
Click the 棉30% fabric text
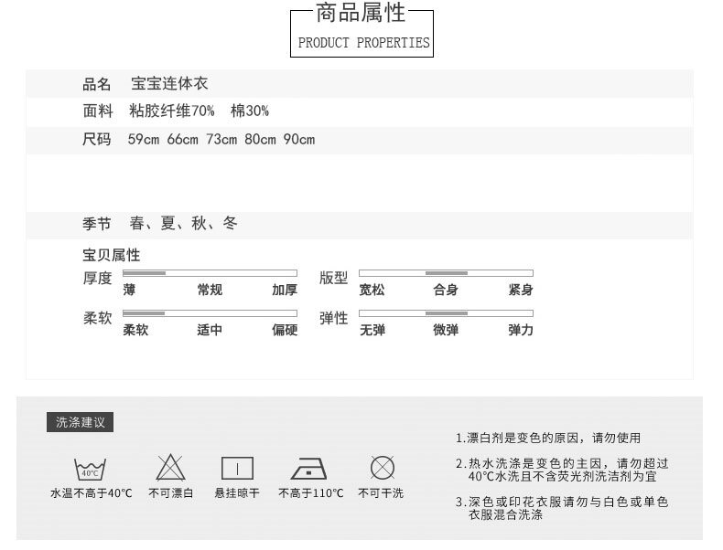point(250,111)
